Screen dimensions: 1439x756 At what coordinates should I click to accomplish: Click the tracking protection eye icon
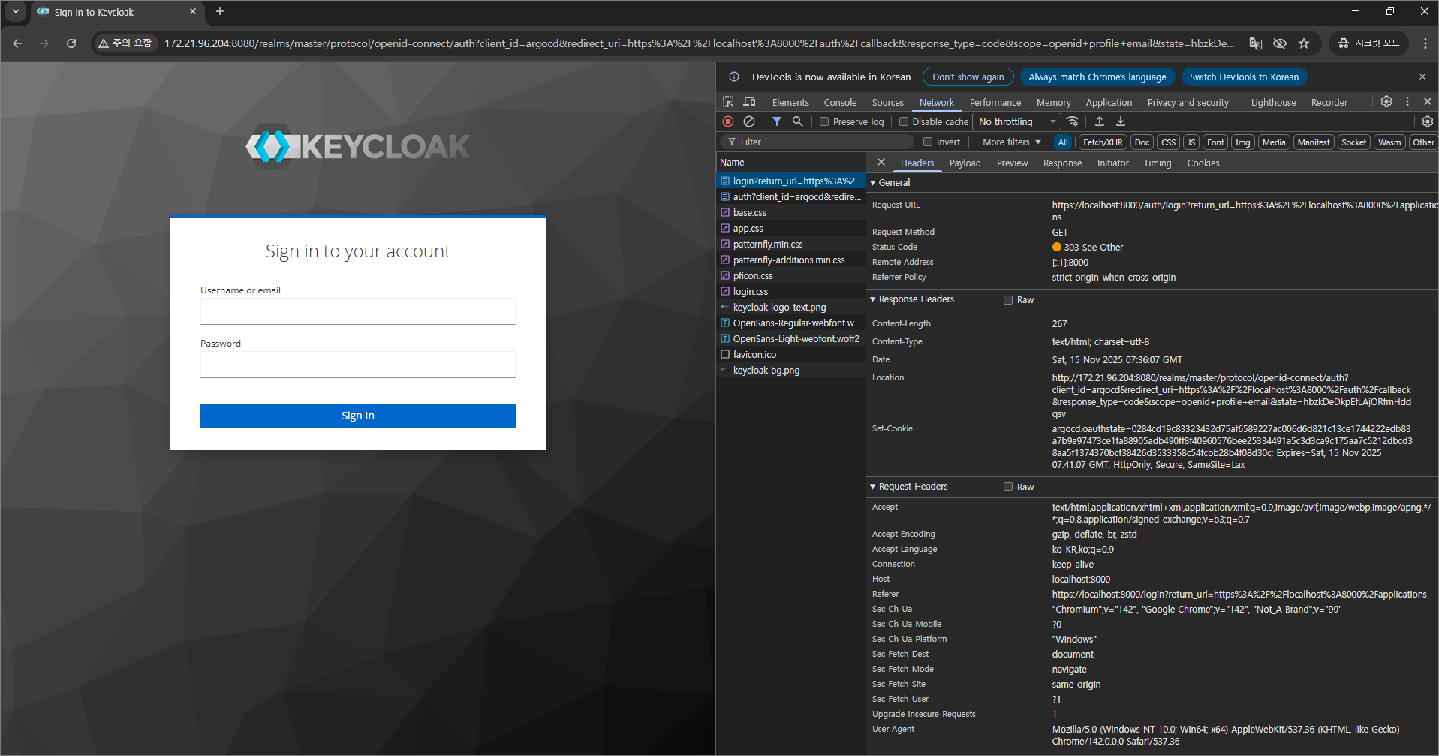click(x=1280, y=43)
